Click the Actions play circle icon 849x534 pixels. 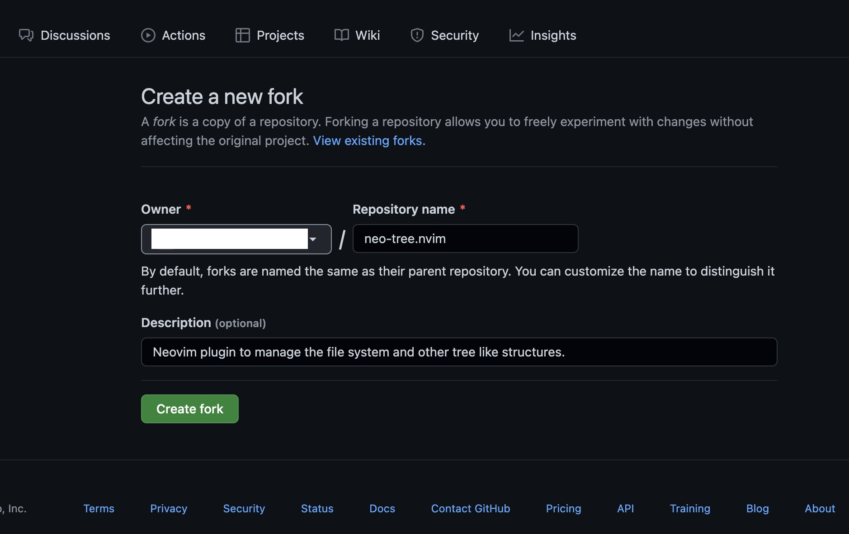point(148,35)
